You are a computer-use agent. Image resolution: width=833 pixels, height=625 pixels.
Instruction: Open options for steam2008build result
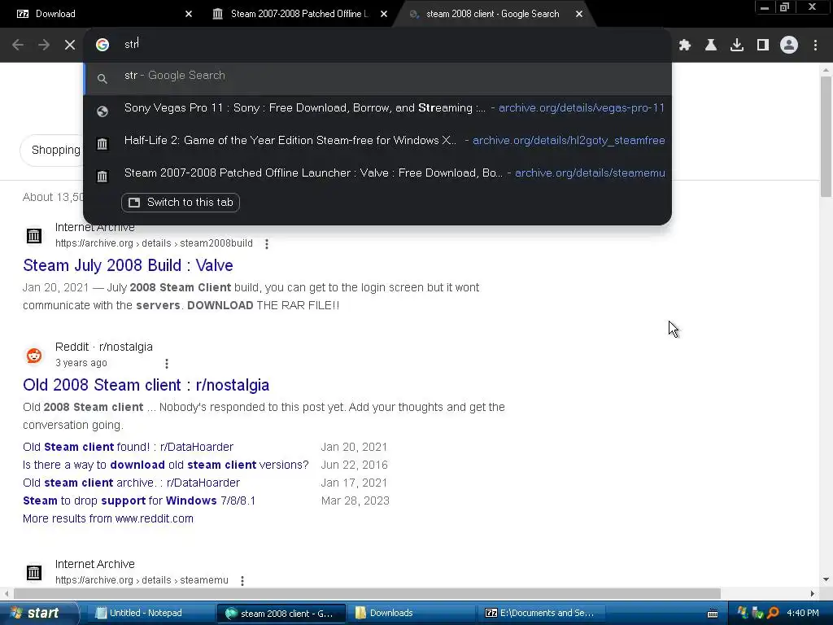click(x=267, y=244)
